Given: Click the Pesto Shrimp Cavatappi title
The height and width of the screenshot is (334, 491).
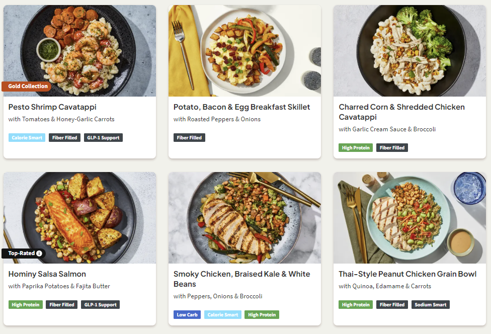Looking at the screenshot, I should pos(52,107).
